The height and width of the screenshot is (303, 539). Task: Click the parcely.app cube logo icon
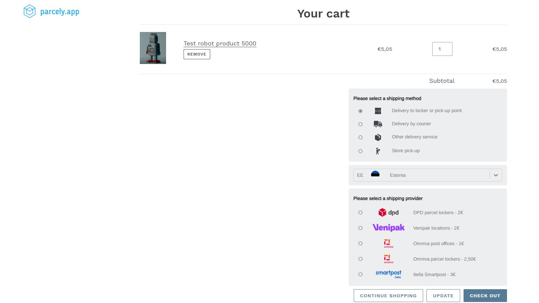30,11
